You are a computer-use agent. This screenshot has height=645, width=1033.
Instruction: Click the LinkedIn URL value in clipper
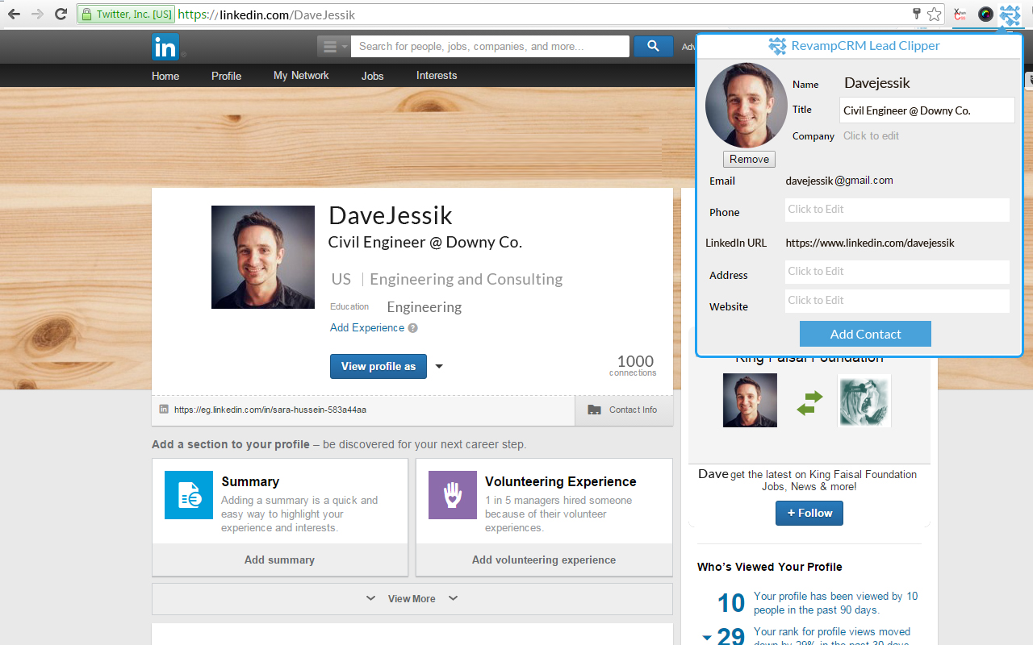[870, 243]
